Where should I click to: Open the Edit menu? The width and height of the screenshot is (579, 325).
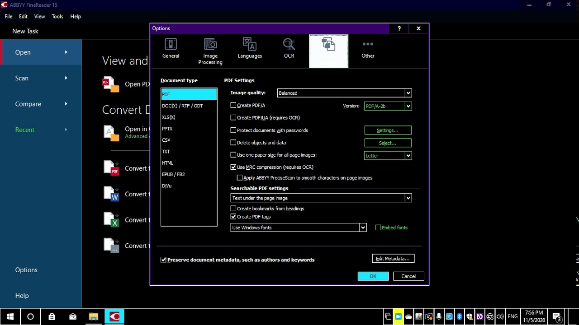click(x=24, y=16)
